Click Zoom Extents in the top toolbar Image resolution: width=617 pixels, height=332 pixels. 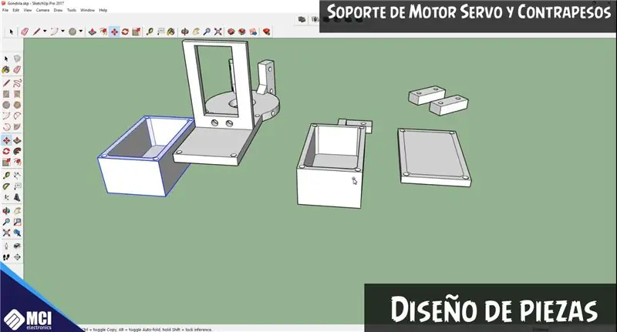218,32
